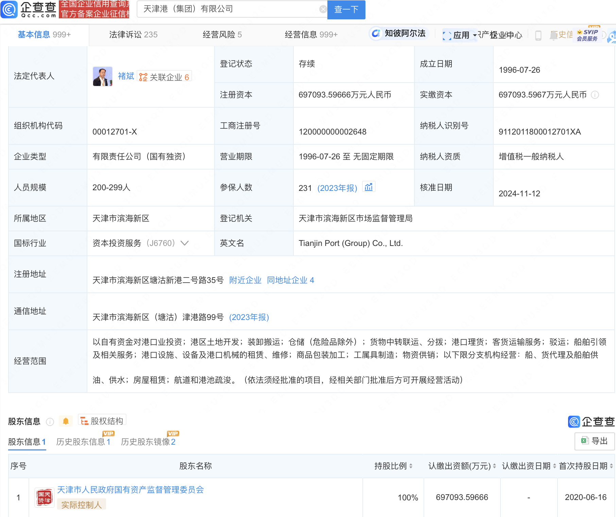Switch to the 经营风险 tab
Viewport: 616px width, 517px height.
222,35
